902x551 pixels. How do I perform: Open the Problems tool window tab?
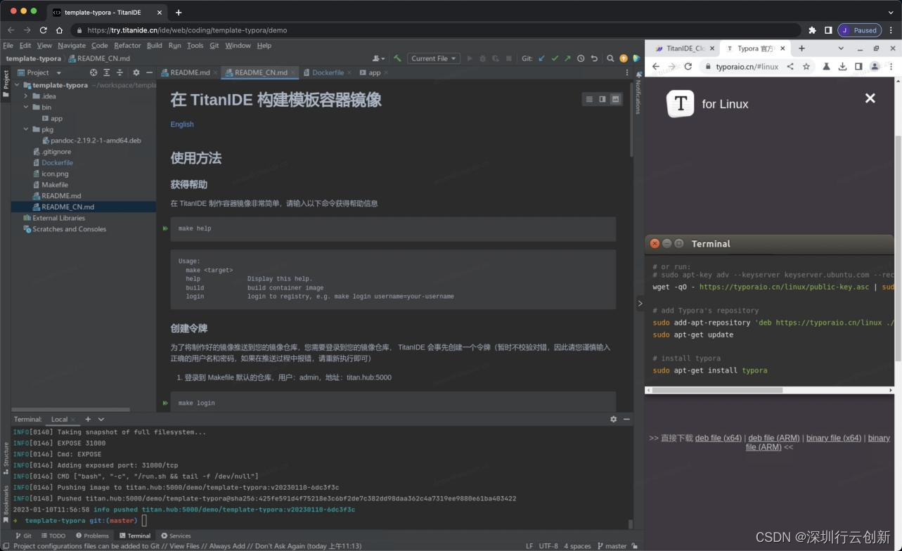coord(92,536)
